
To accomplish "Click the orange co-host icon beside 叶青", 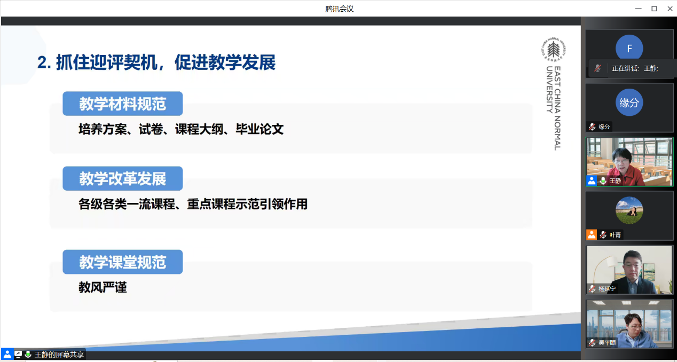I will pyautogui.click(x=592, y=234).
